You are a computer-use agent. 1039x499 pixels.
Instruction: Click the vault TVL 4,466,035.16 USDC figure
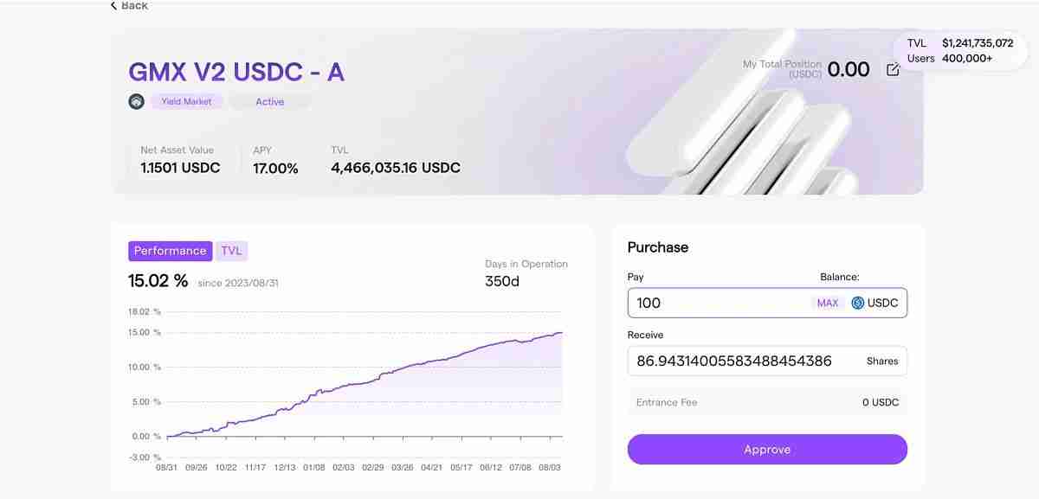point(395,168)
